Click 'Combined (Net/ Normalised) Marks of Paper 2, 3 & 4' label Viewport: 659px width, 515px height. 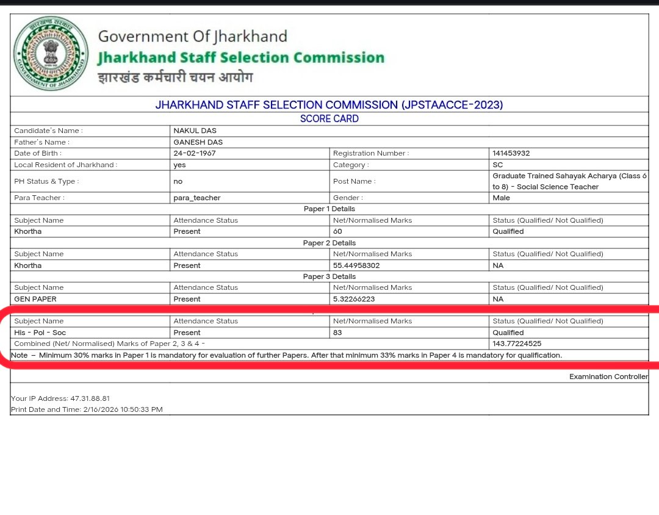tap(110, 344)
